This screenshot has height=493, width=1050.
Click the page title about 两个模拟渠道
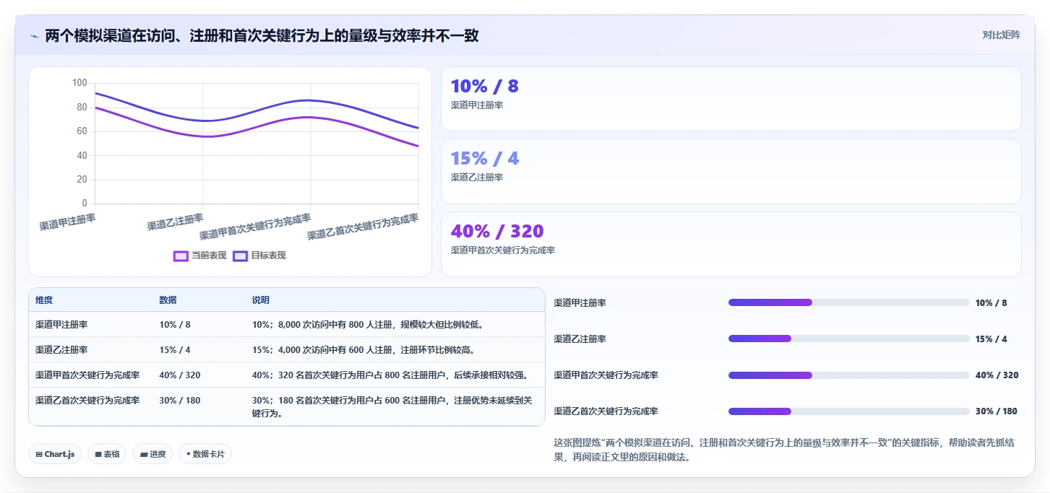262,35
